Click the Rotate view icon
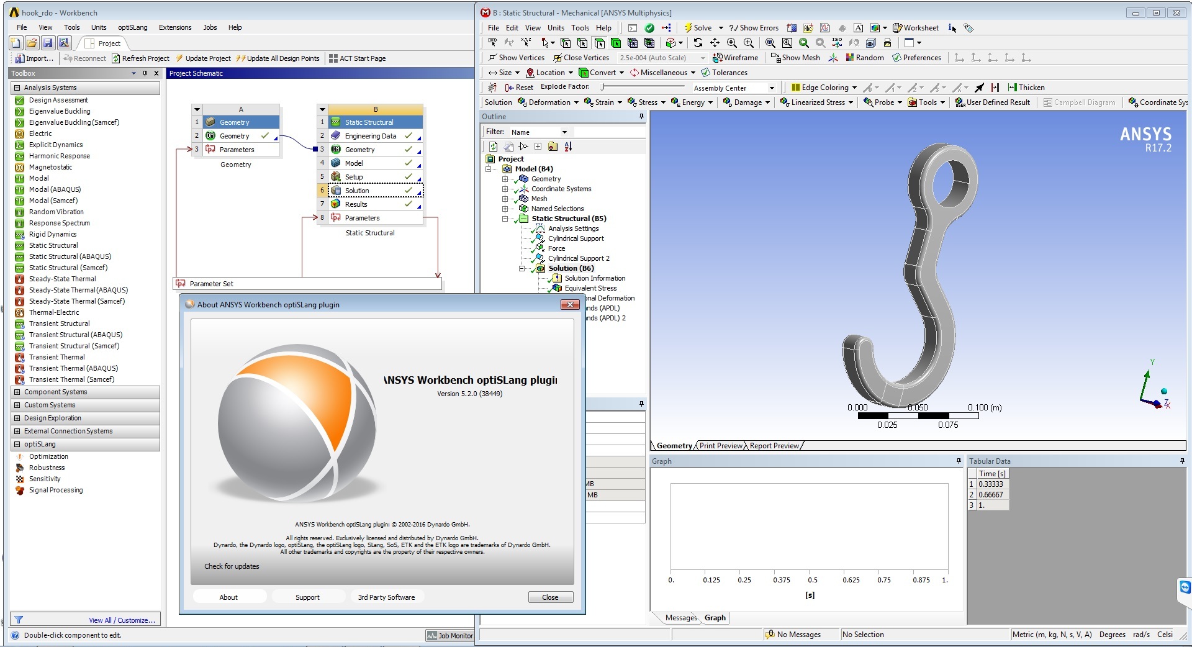1192x647 pixels. (x=698, y=43)
